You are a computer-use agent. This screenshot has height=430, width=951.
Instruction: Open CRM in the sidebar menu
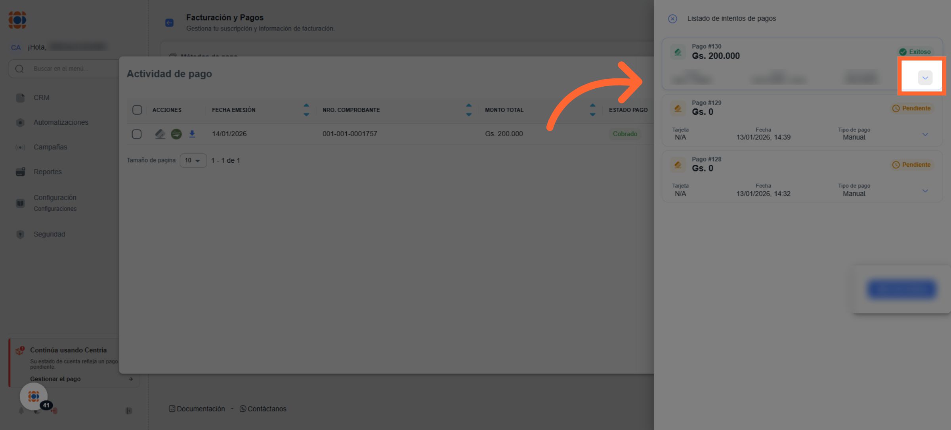tap(41, 97)
